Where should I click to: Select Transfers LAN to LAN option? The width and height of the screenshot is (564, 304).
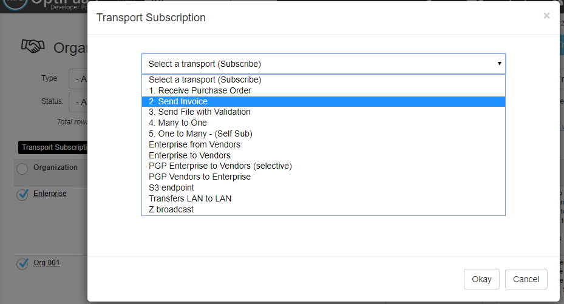tap(189, 198)
